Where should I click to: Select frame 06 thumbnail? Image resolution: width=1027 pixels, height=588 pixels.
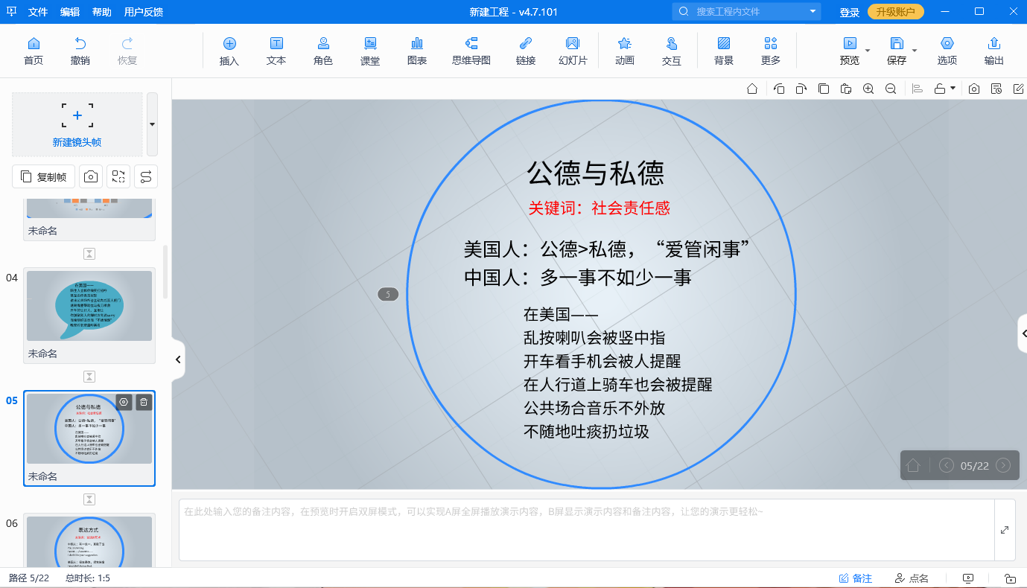89,541
